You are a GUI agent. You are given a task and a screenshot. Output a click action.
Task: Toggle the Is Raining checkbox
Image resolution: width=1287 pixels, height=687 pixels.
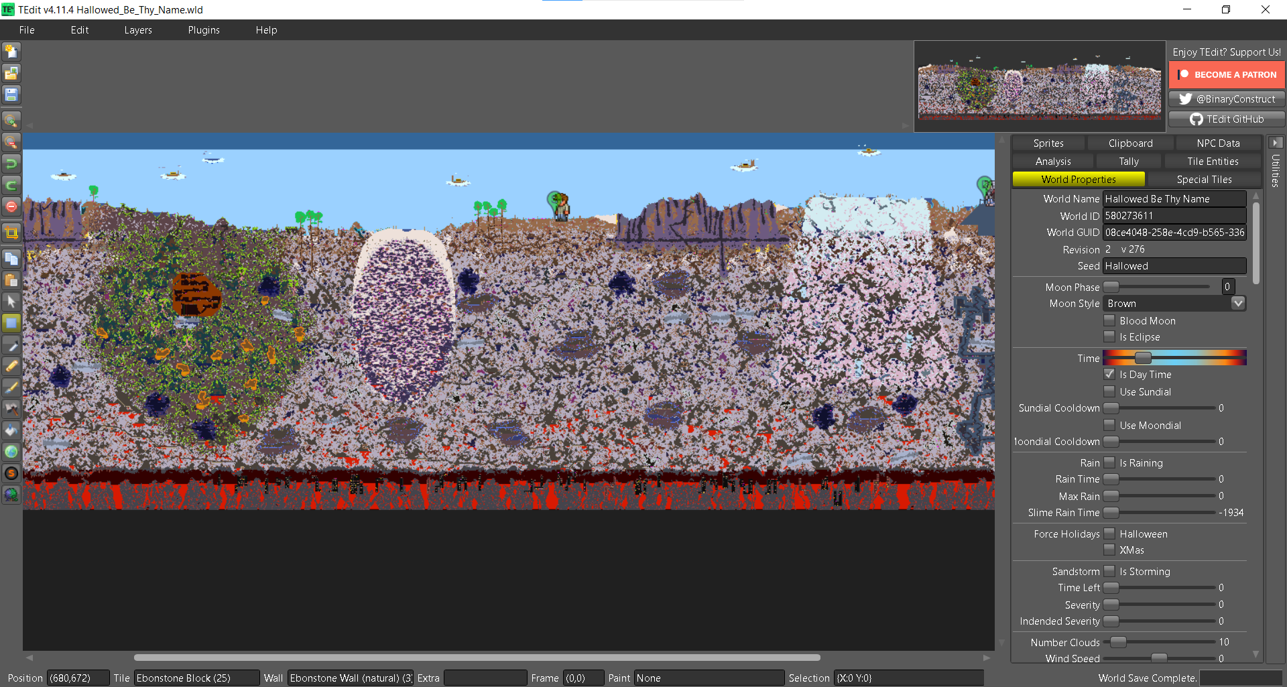pos(1109,462)
